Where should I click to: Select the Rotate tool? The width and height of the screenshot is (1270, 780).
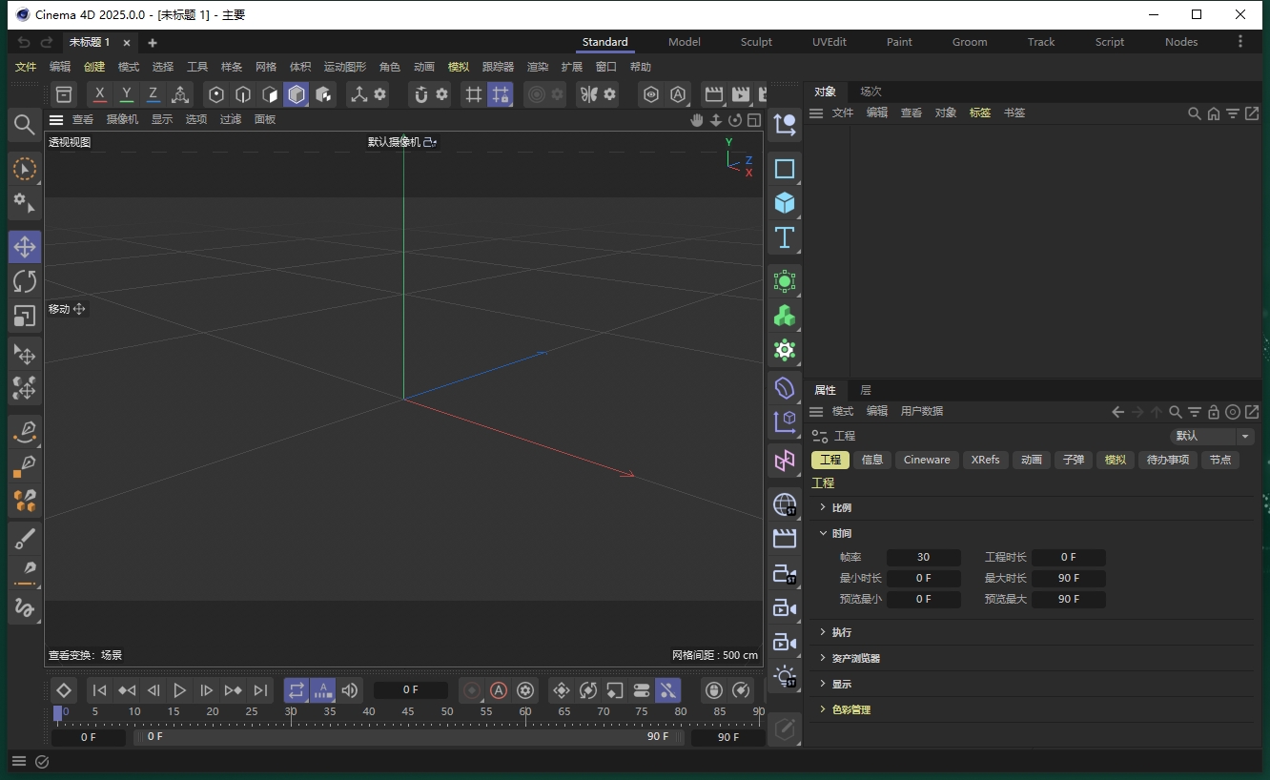point(25,281)
